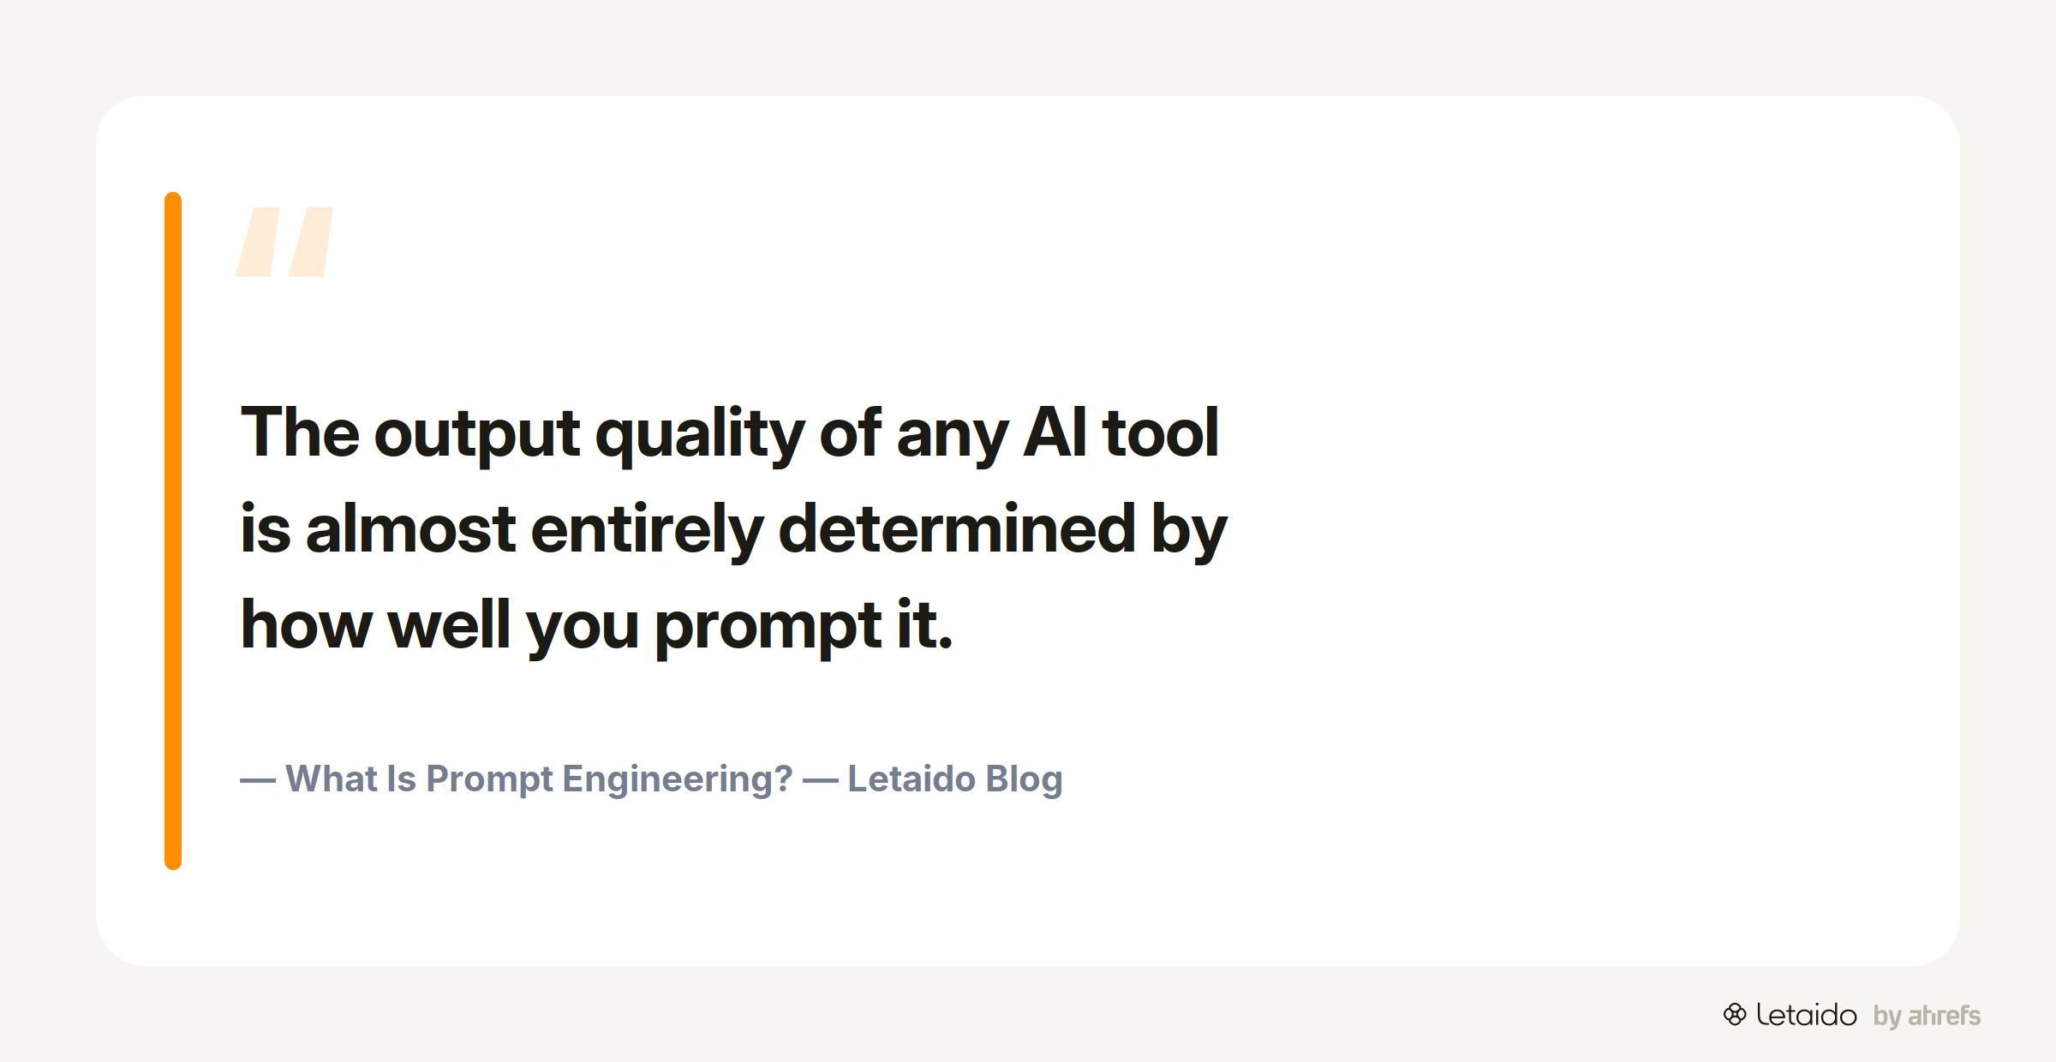Click the Letaido flower logo icon
Screen dimensions: 2056x1062
1735,1015
